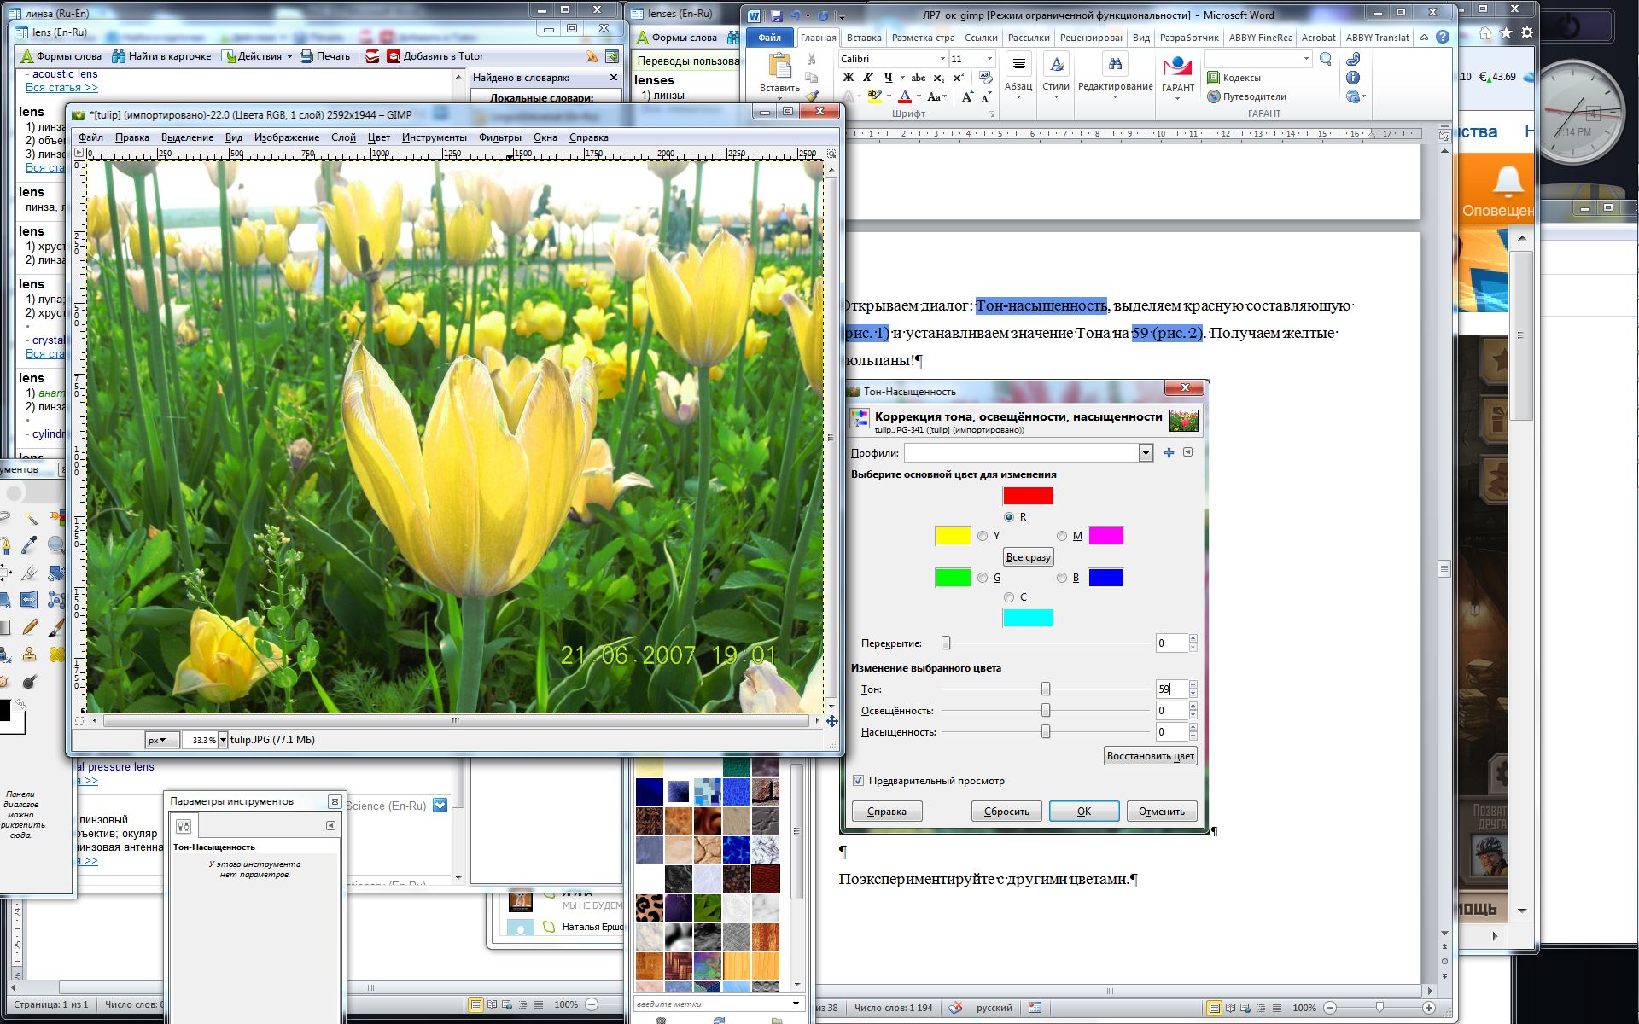
Task: Select the Shear blade tool in toolbox
Action: [x=29, y=573]
